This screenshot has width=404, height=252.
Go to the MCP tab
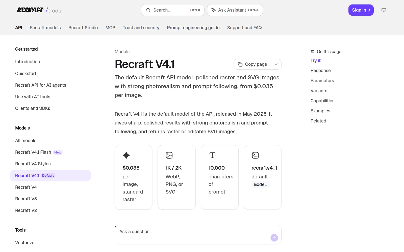[x=110, y=28]
